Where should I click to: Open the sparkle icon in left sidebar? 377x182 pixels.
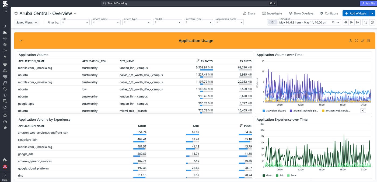point(5,26)
